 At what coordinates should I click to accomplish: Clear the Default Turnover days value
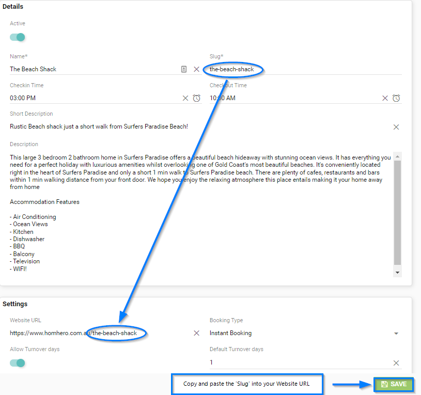tap(396, 363)
